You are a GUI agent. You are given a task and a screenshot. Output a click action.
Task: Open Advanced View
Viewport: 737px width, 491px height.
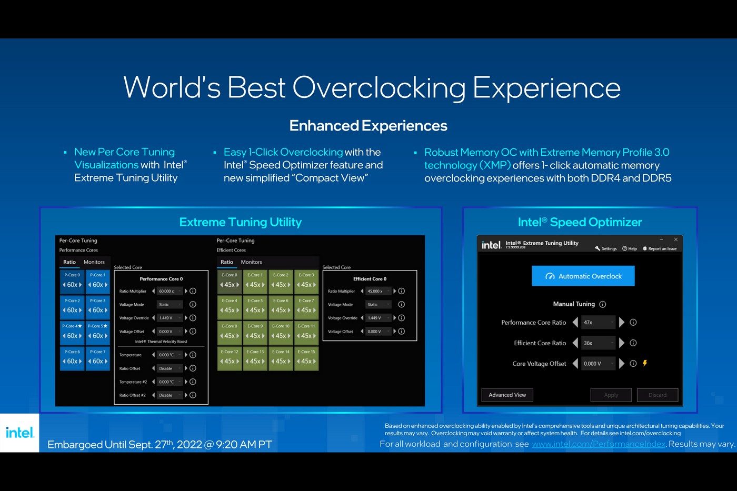coord(507,395)
